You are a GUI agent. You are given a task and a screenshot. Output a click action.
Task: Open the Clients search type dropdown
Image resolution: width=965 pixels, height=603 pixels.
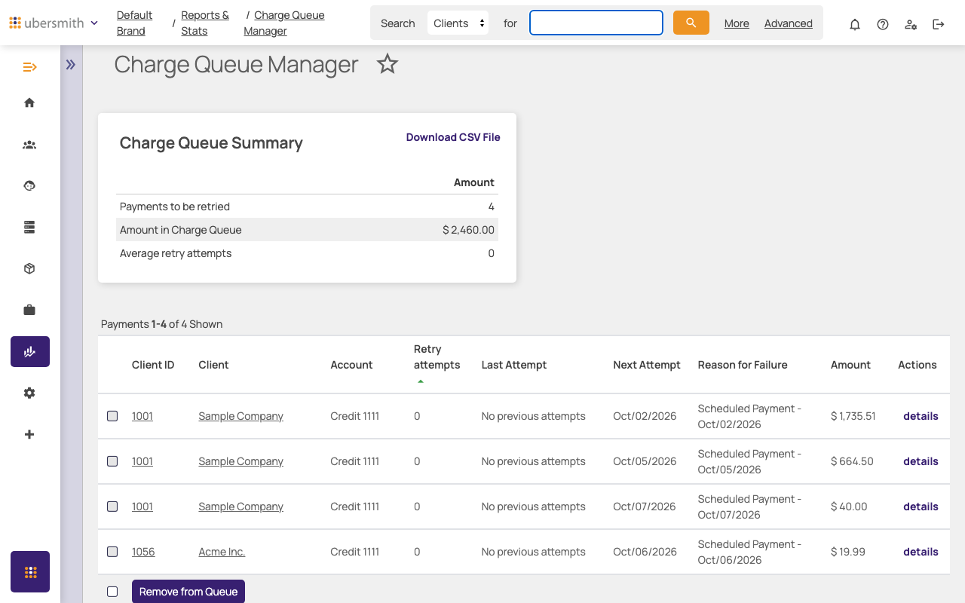pyautogui.click(x=458, y=23)
